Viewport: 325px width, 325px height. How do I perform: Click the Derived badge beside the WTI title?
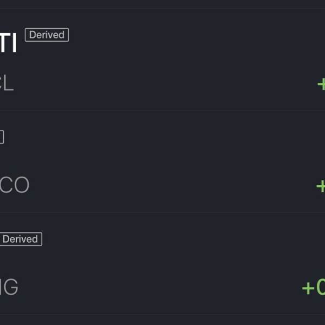tap(47, 35)
